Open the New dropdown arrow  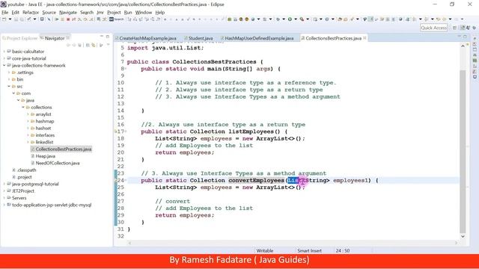click(x=10, y=19)
